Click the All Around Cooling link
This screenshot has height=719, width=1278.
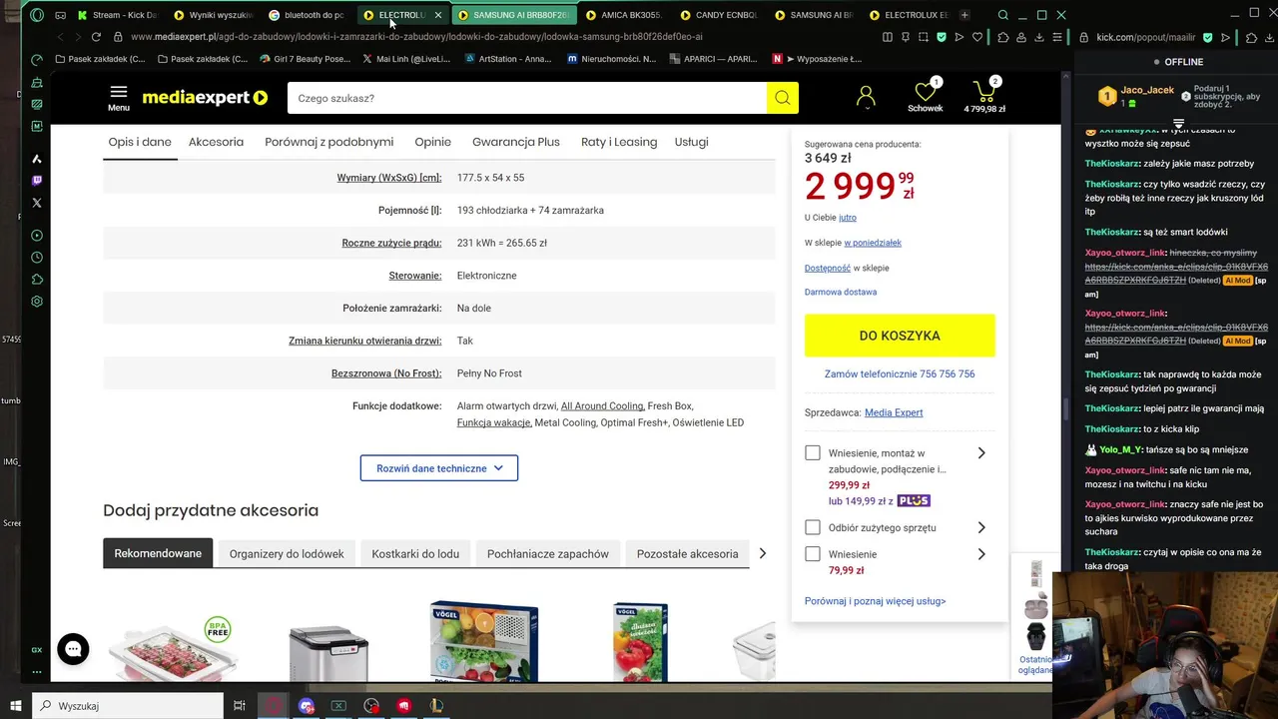click(x=602, y=406)
